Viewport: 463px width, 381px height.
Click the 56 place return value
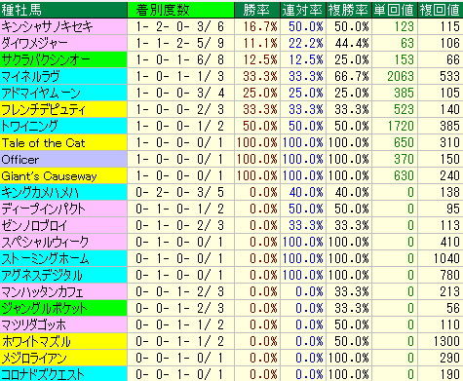coord(441,308)
